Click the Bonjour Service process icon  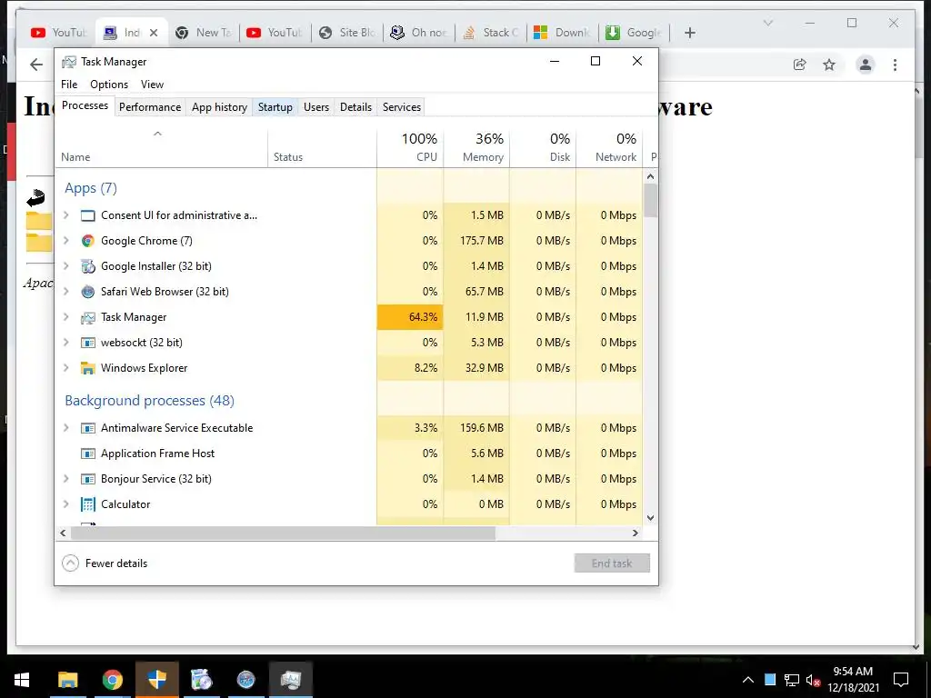tap(88, 479)
